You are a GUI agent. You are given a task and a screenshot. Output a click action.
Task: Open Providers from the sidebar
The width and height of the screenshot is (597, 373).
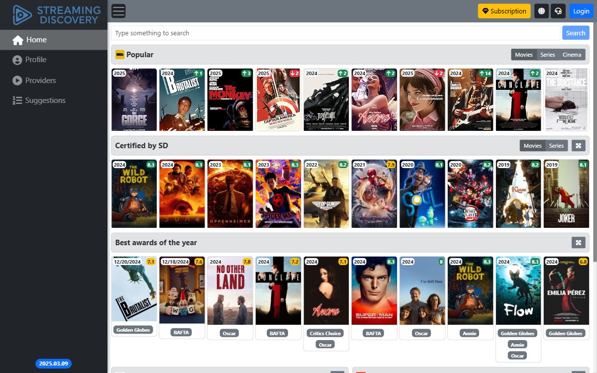(54, 80)
